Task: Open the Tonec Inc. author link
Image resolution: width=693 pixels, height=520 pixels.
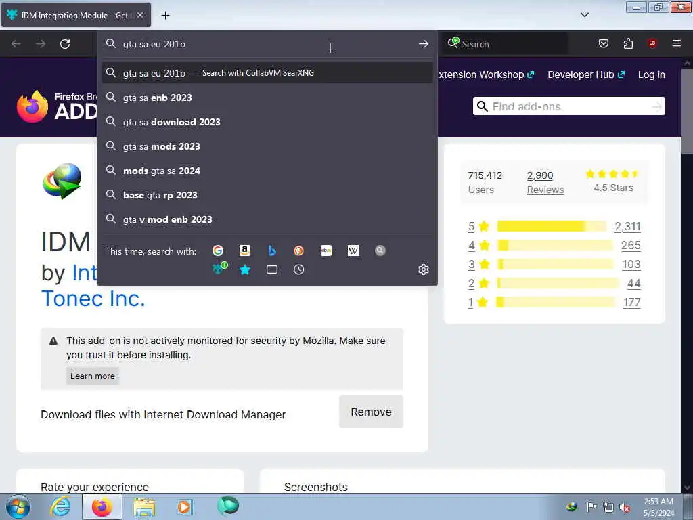Action: tap(93, 299)
